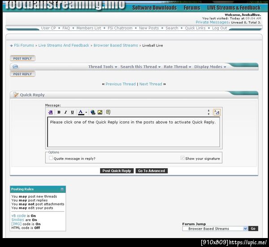This screenshot has width=269, height=247.
Task: Open New Posts menu item
Action: click(149, 28)
